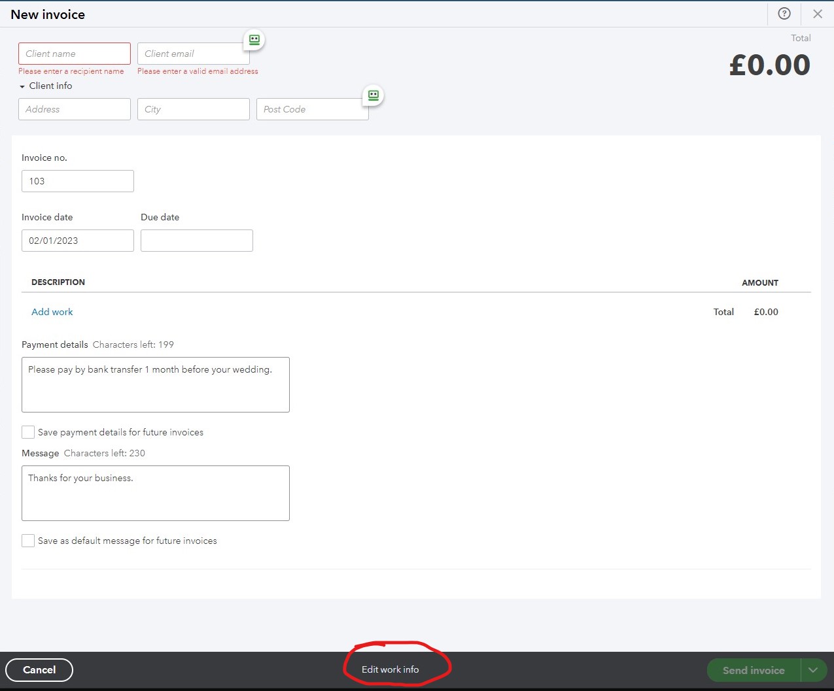Click the Address field under Client info
This screenshot has width=834, height=691.
[x=74, y=109]
